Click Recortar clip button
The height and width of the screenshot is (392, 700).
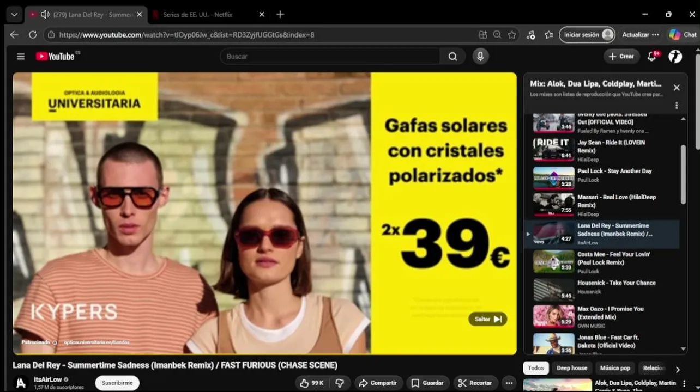(475, 383)
